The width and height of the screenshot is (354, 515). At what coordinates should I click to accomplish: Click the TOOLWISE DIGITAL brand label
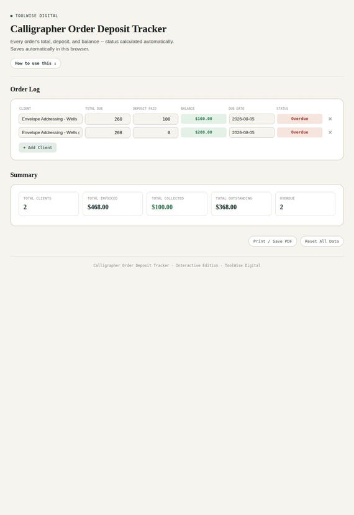[37, 16]
